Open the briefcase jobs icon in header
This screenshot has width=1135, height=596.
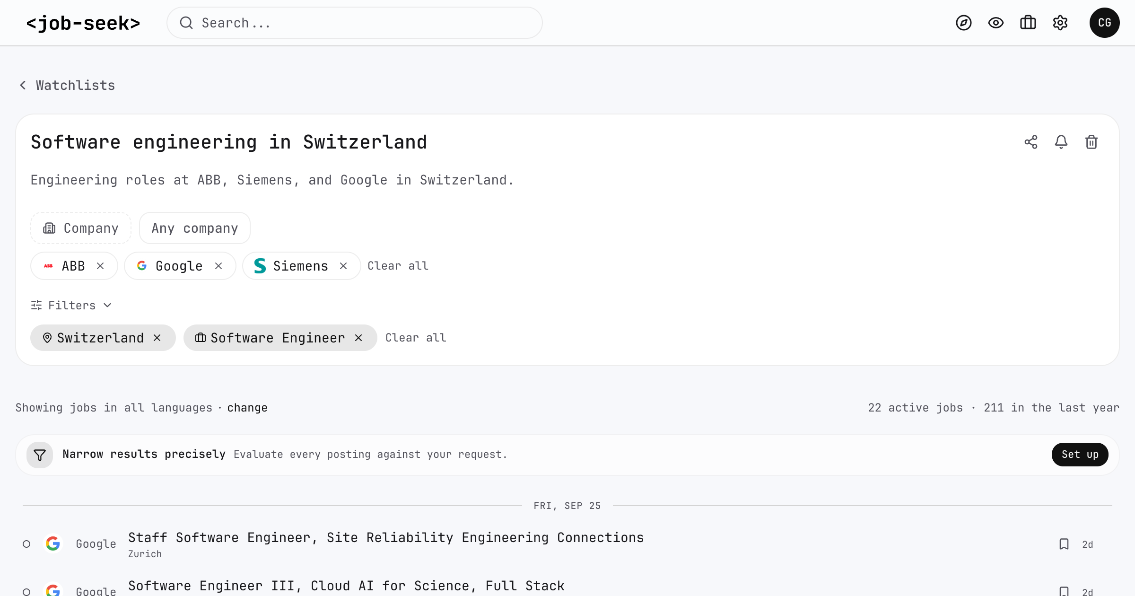(1028, 23)
